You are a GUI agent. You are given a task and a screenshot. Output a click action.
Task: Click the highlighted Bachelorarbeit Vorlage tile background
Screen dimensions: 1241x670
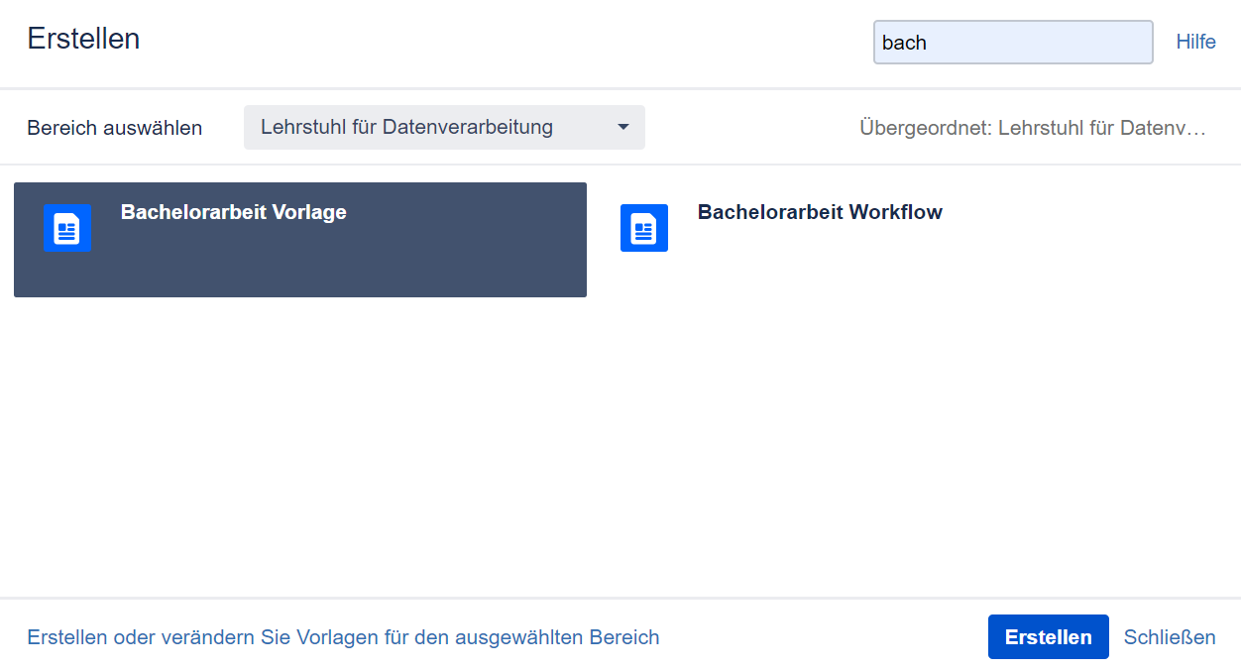click(396, 263)
